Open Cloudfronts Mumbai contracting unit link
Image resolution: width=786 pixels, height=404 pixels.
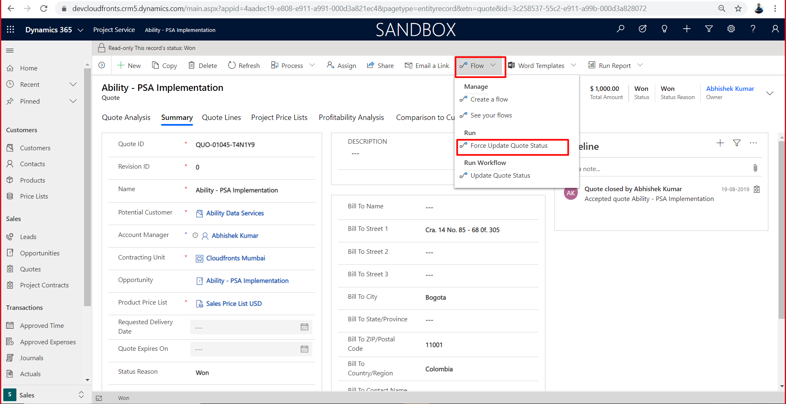236,258
